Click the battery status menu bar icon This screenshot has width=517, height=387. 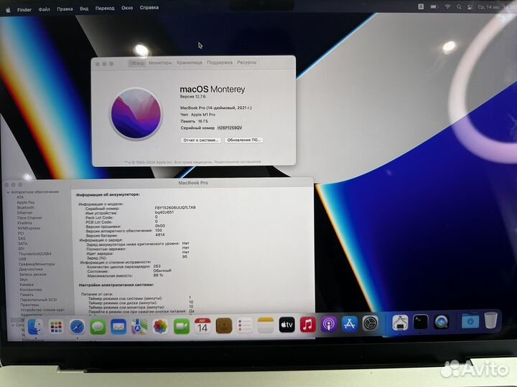(x=434, y=6)
